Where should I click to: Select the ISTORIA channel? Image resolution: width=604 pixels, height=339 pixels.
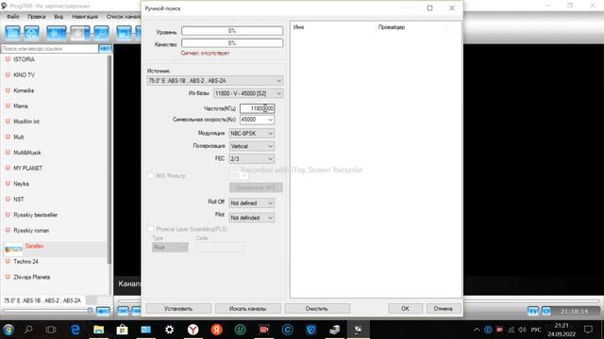click(x=24, y=59)
